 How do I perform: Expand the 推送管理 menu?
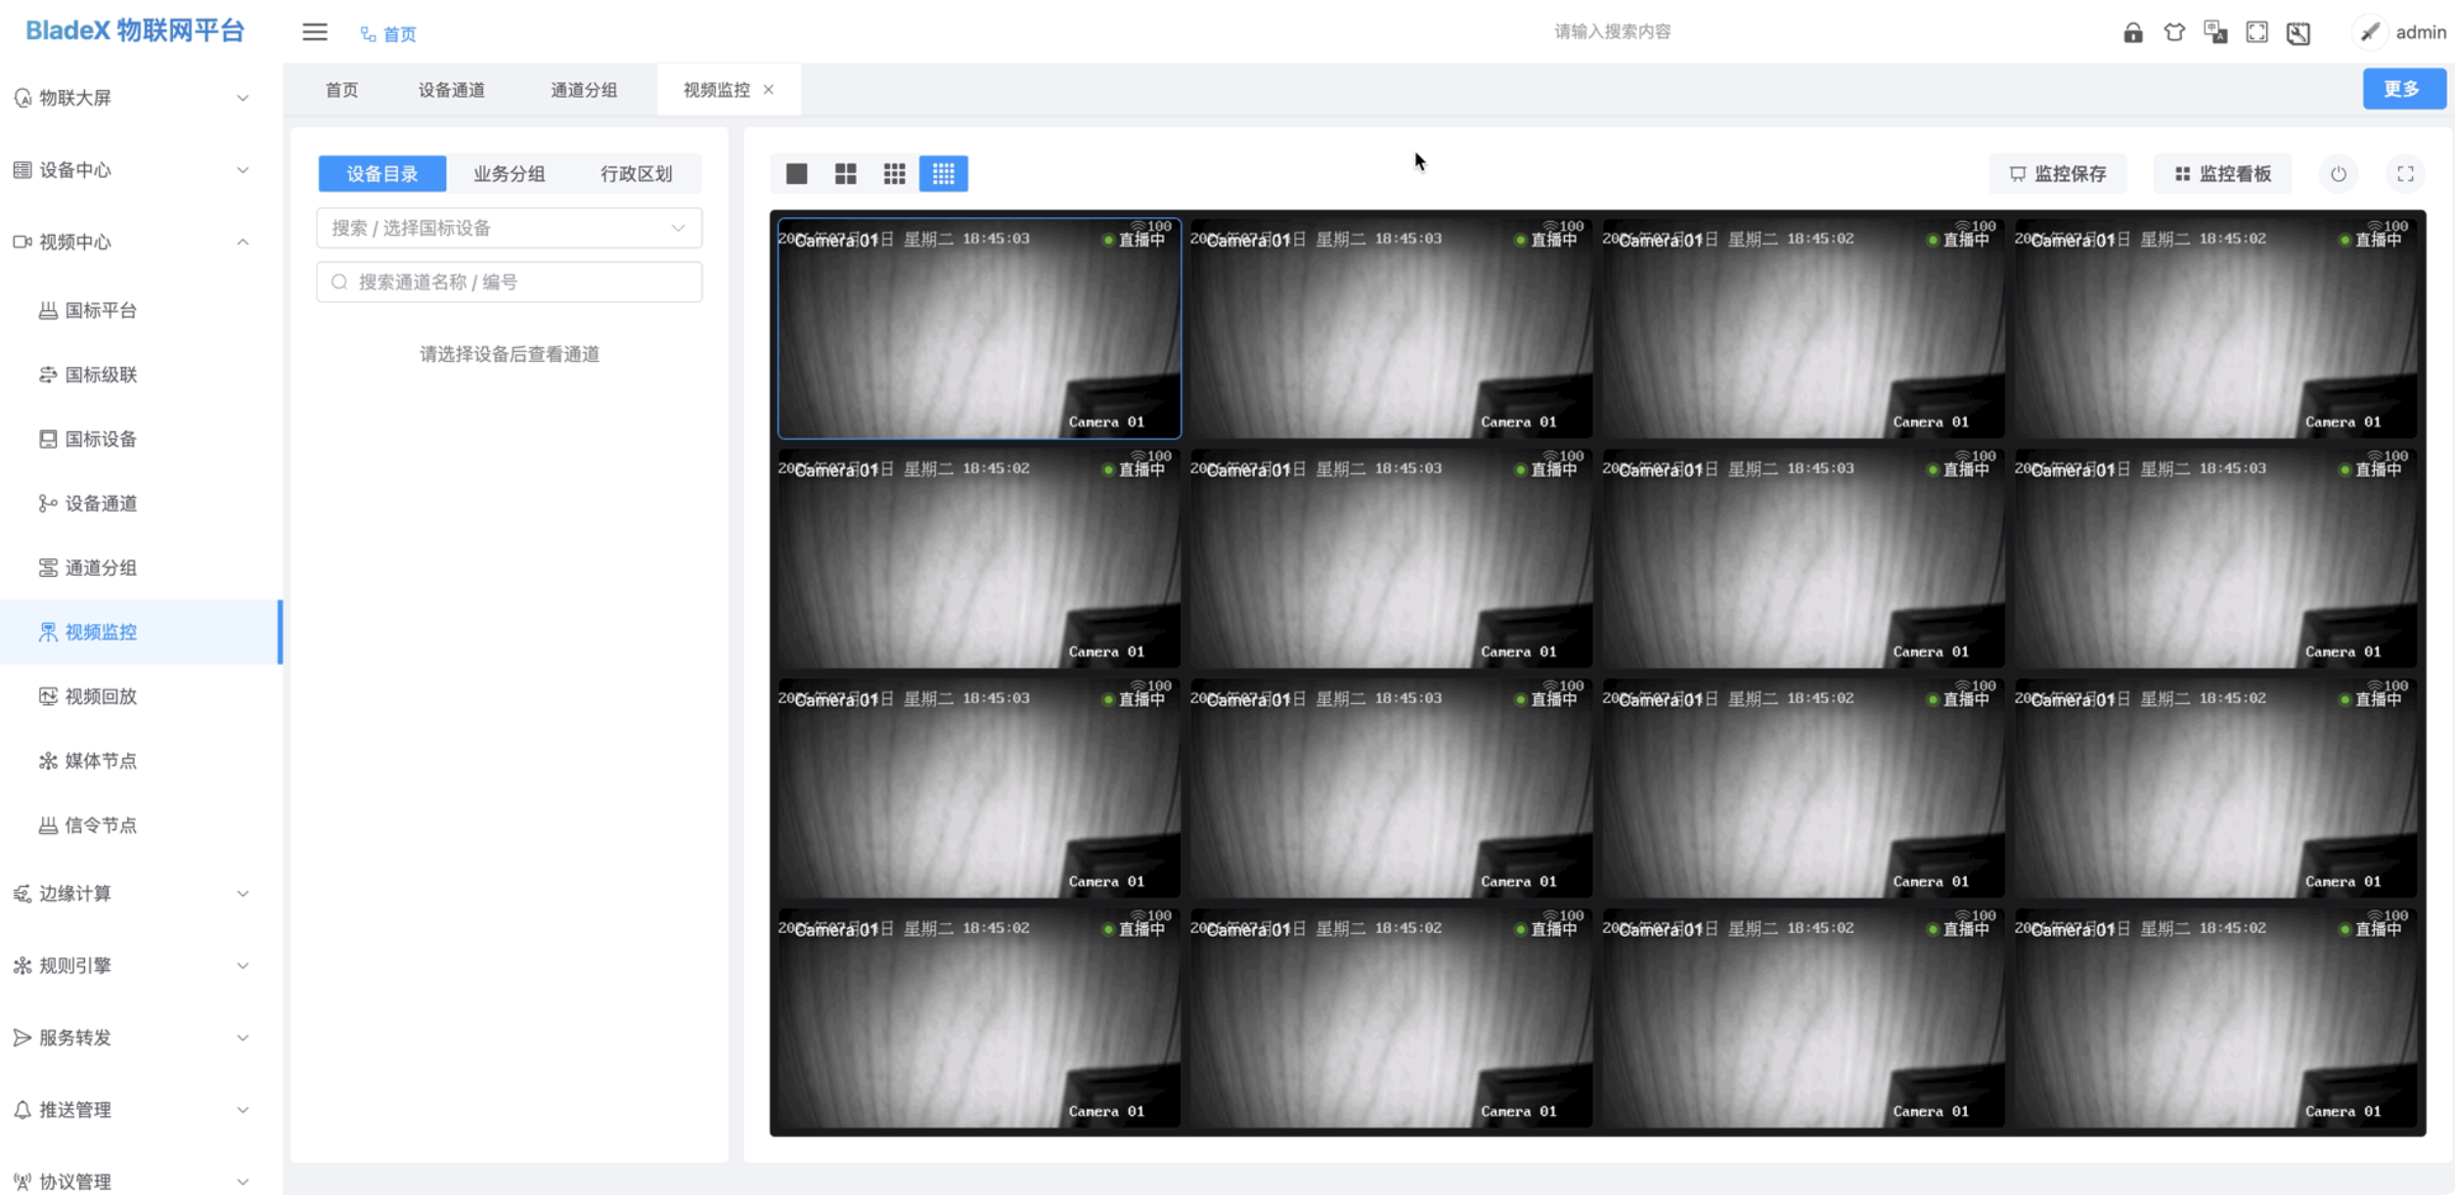[x=141, y=1111]
